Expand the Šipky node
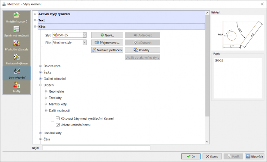This screenshot has width=267, height=162. point(40,72)
